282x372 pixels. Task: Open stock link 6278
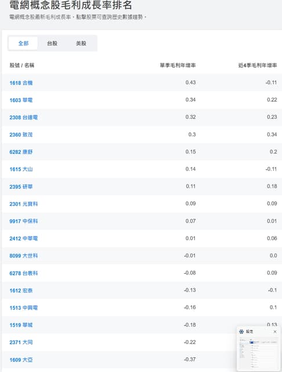pos(24,273)
